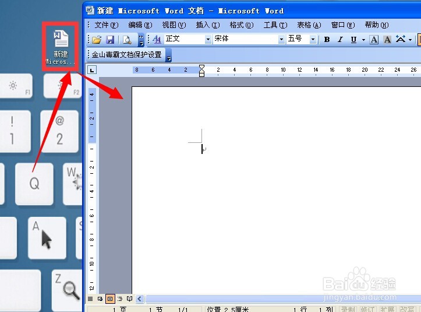Image resolution: width=421 pixels, height=312 pixels.
Task: Expand the 金山毒霸 toolbar options arrow
Action: pos(168,55)
